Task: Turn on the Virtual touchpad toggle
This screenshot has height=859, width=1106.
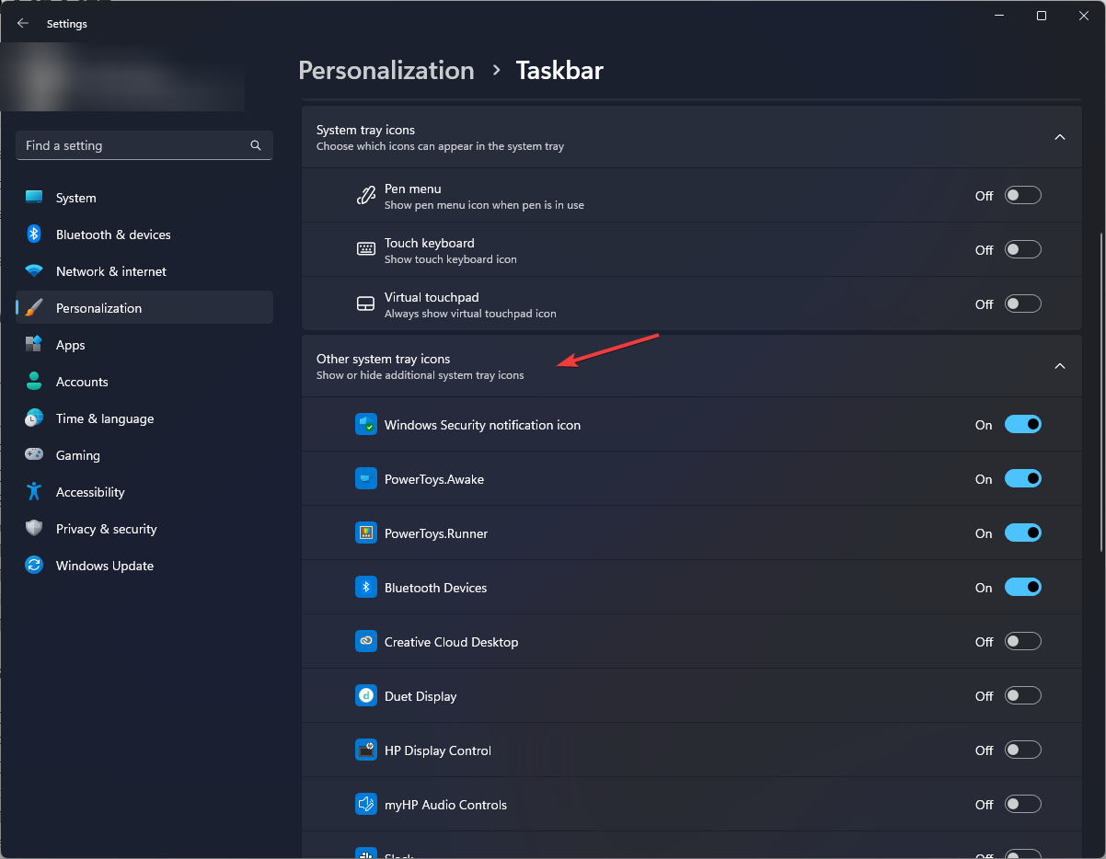Action: (x=1022, y=304)
